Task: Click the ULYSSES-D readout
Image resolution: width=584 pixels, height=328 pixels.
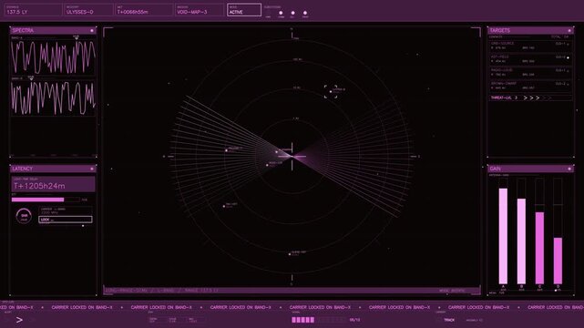Action: point(88,10)
